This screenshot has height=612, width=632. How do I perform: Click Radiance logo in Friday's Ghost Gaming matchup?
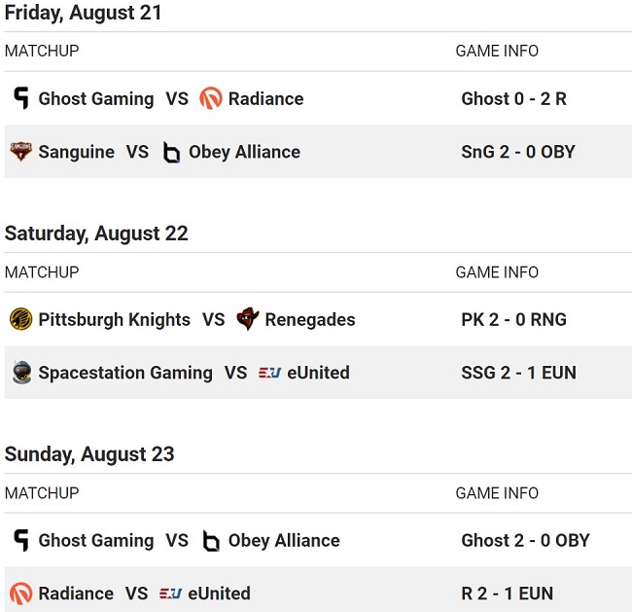(210, 98)
